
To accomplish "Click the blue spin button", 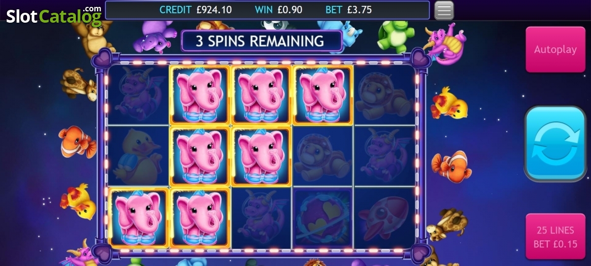I will click(555, 144).
